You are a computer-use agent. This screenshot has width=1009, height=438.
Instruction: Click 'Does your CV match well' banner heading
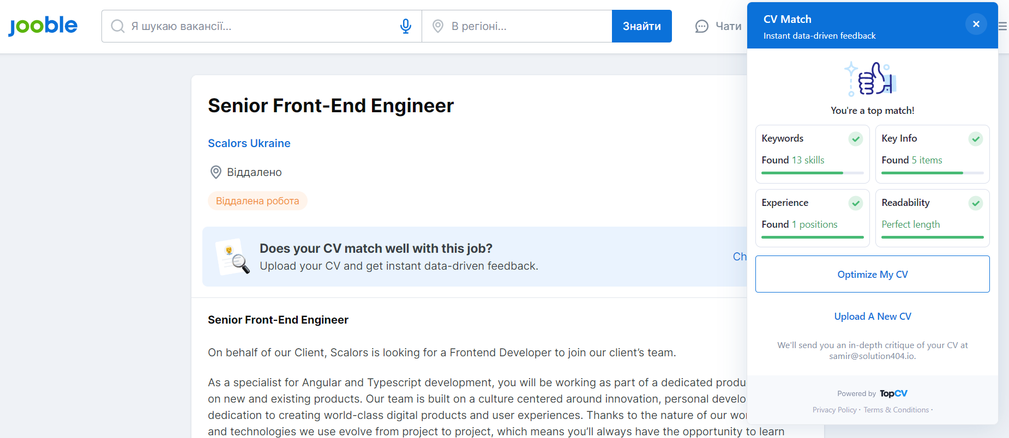(x=376, y=248)
